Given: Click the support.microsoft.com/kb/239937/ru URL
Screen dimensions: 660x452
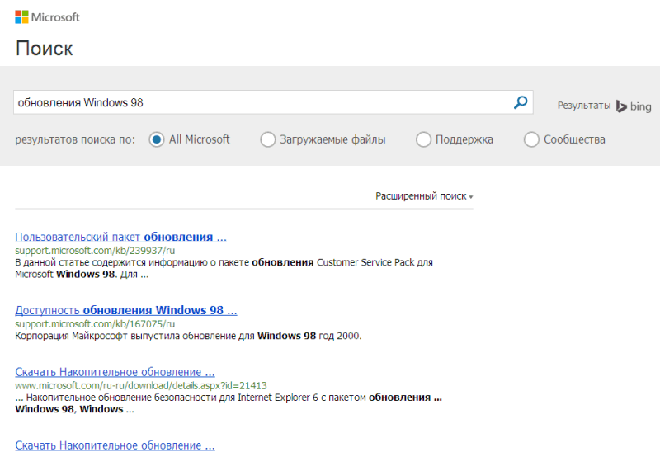Looking at the screenshot, I should [95, 250].
